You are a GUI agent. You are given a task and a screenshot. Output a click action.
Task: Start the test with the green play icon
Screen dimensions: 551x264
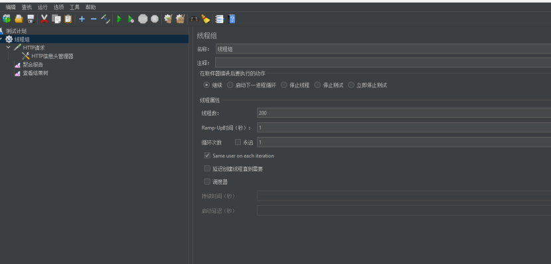pos(119,19)
